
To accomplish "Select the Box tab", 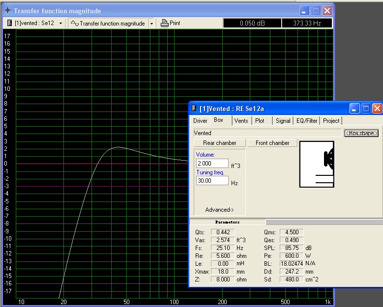I will tap(218, 120).
